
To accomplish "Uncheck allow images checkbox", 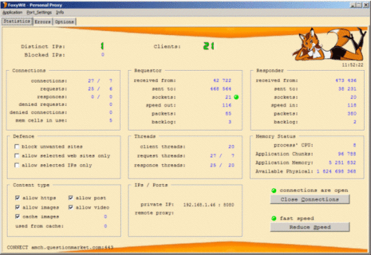I will click(17, 207).
